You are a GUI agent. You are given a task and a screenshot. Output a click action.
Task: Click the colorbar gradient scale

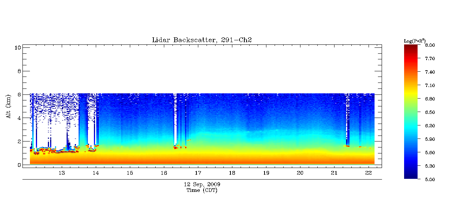pyautogui.click(x=411, y=112)
